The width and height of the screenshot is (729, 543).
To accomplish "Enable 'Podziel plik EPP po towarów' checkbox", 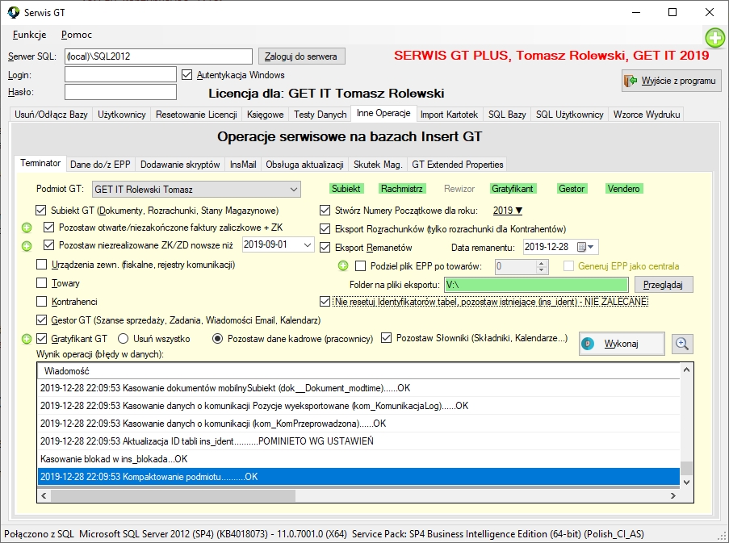I will 360,265.
